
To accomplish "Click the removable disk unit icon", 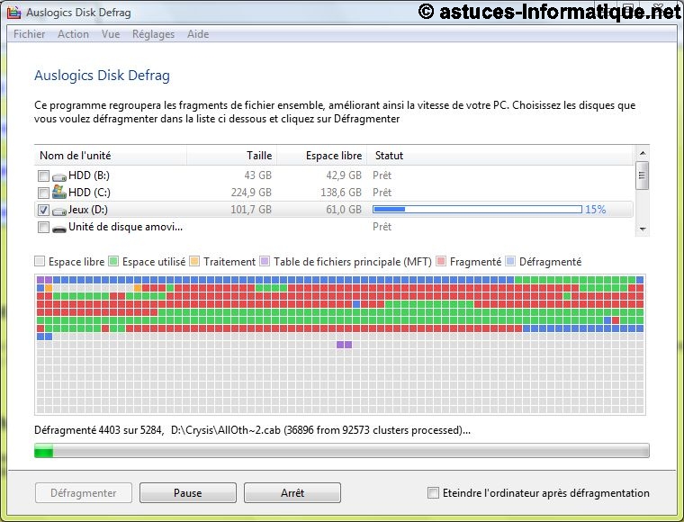I will [59, 228].
